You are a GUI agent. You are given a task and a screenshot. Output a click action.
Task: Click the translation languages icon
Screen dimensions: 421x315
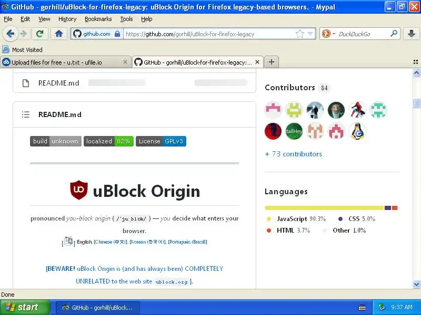(68, 241)
